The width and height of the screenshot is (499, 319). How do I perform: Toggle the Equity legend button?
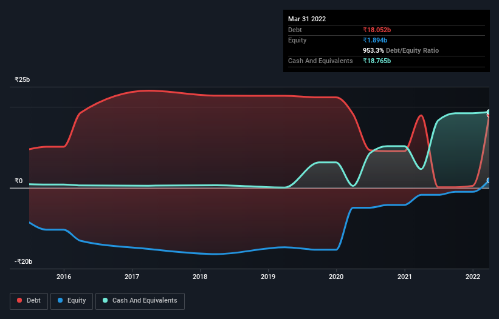72,301
